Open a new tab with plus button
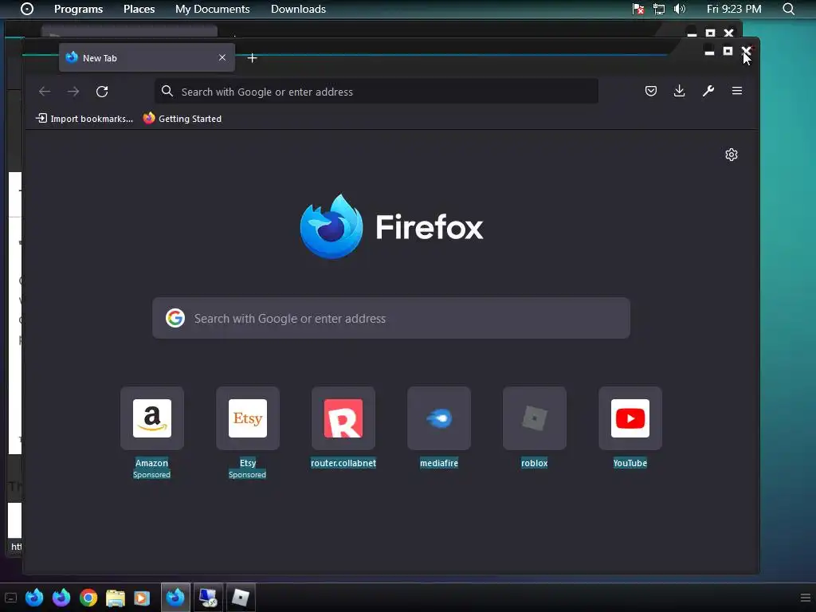Viewport: 816px width, 612px height. [253, 58]
